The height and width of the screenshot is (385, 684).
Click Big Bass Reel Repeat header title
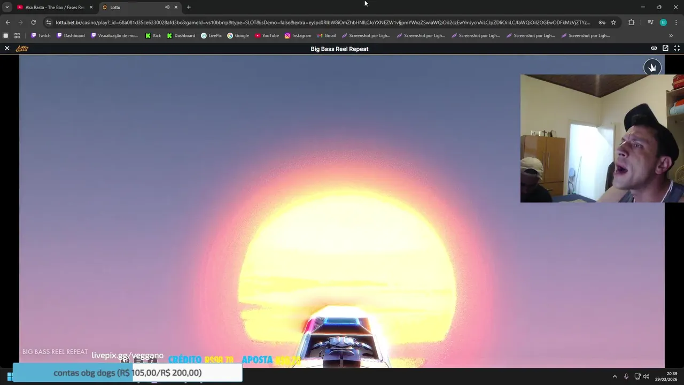click(x=339, y=49)
